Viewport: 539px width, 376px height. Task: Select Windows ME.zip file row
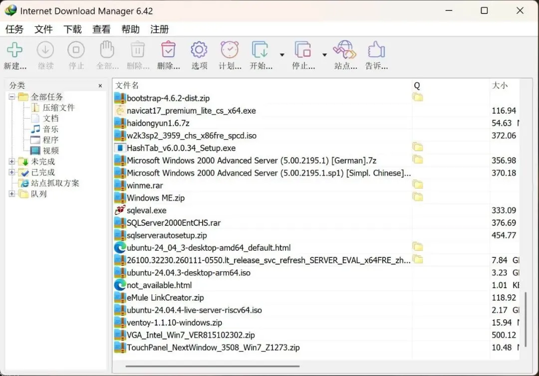click(316, 198)
